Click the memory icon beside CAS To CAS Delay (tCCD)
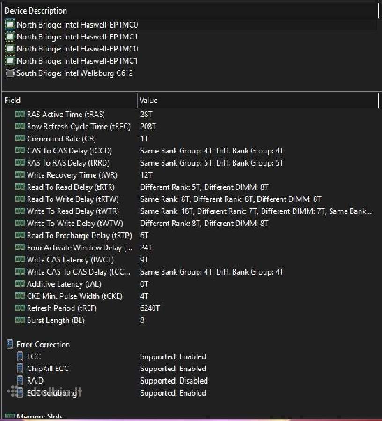The width and height of the screenshot is (382, 421). [20, 151]
